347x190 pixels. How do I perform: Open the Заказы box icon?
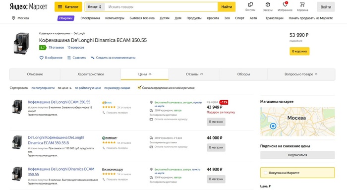(x=268, y=4)
